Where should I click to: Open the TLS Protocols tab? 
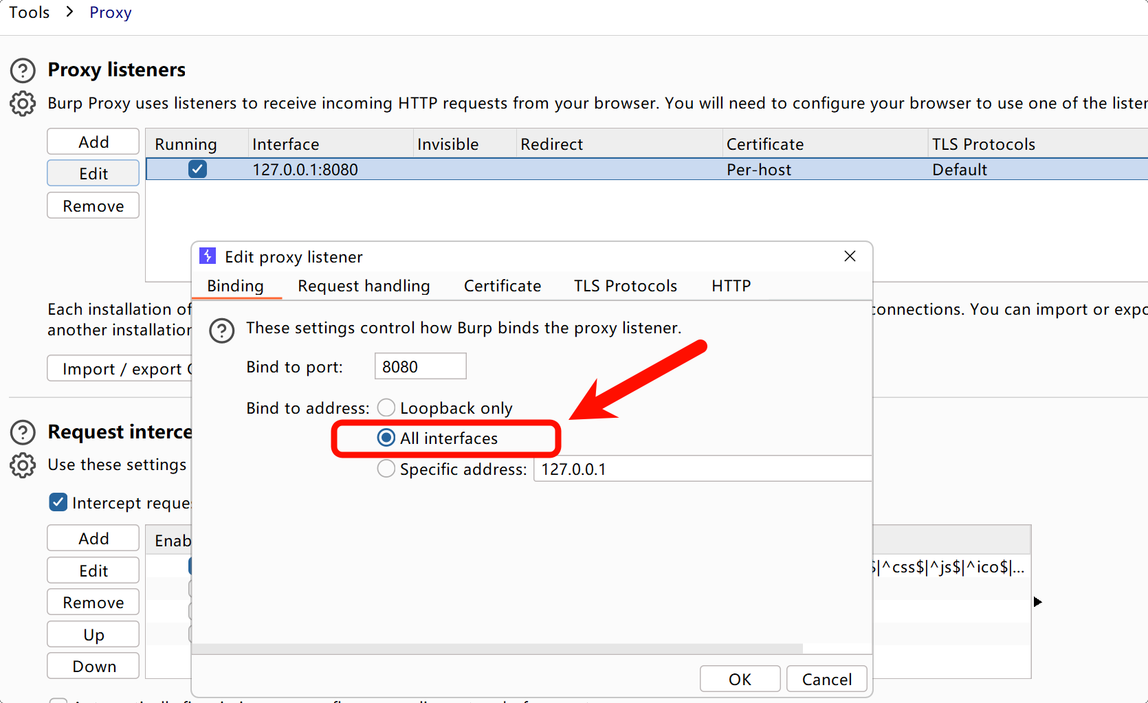(x=625, y=286)
